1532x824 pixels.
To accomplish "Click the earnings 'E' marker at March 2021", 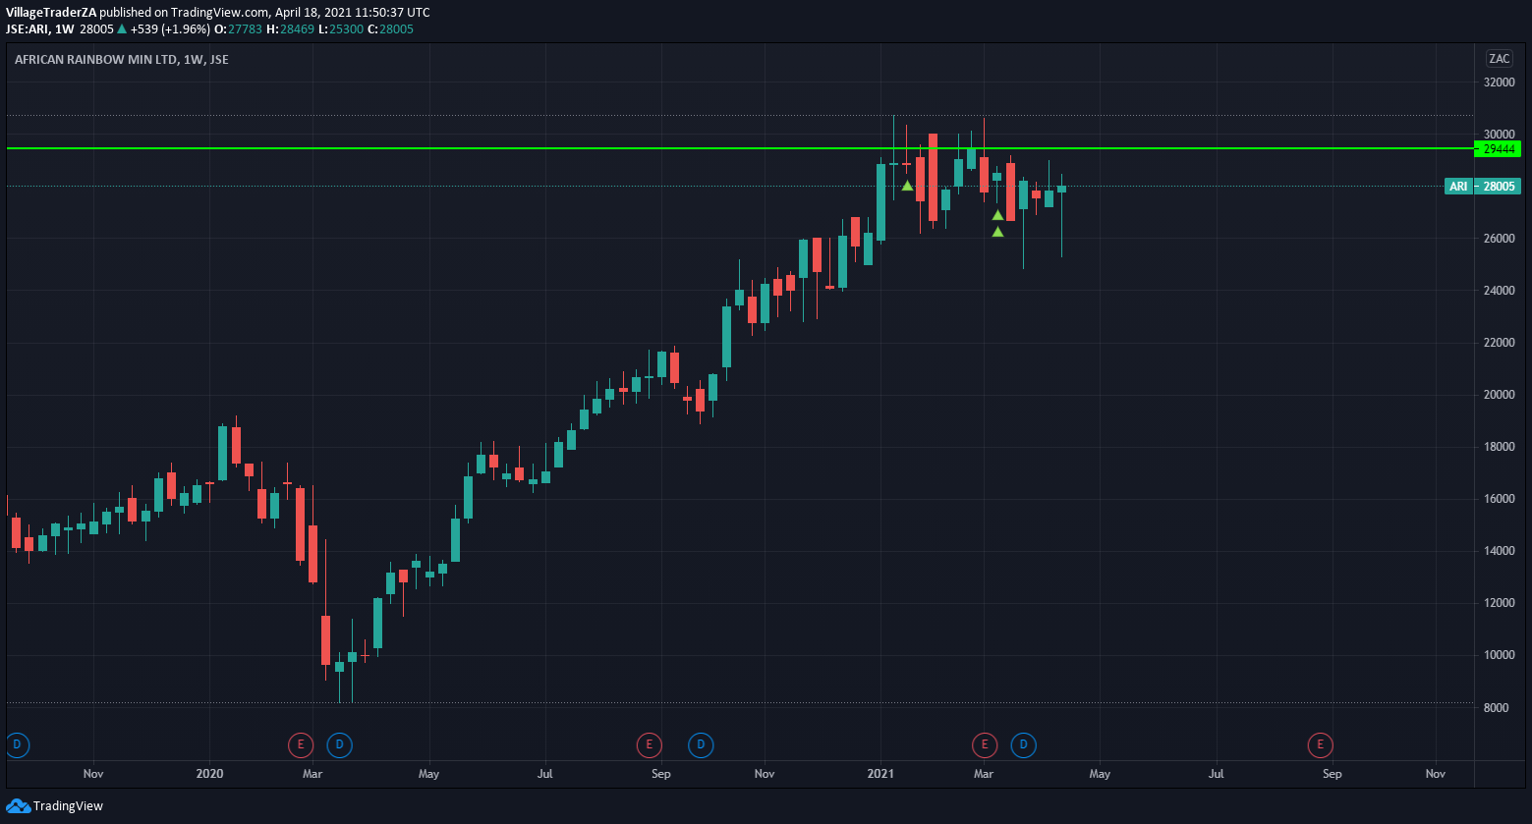I will click(985, 745).
